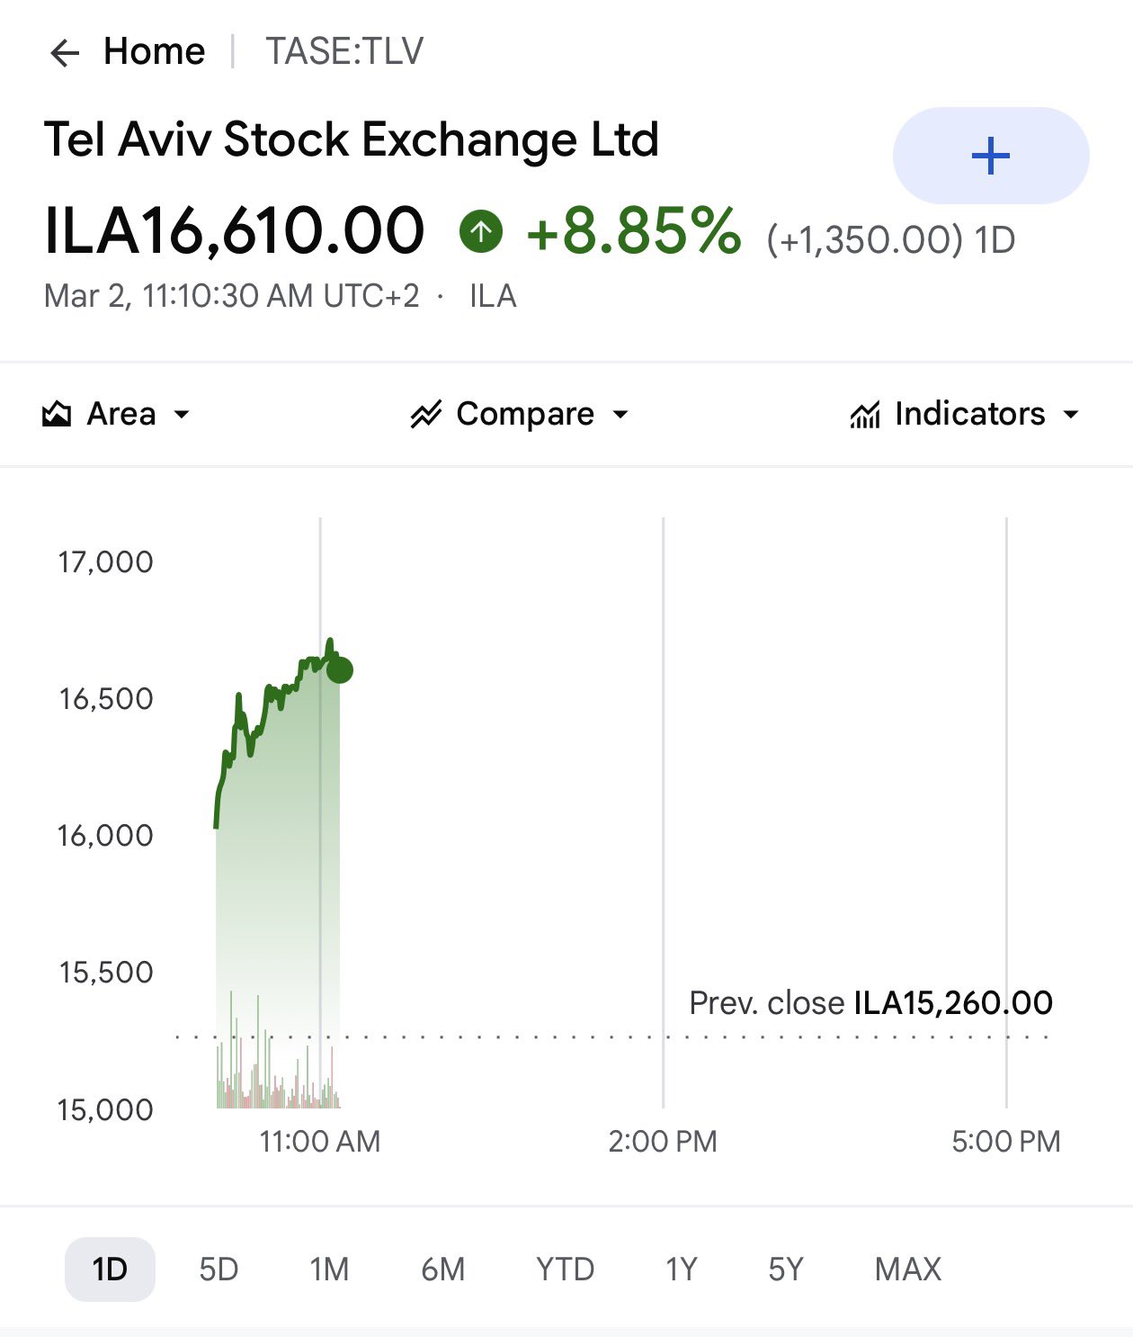Expand the Area dropdown arrow
This screenshot has width=1133, height=1337.
point(182,415)
